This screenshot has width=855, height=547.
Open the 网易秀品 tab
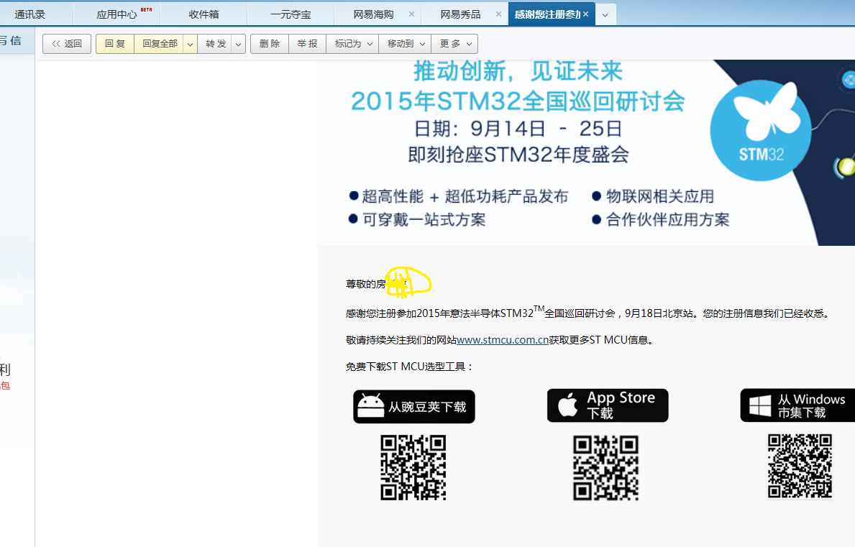coord(461,14)
